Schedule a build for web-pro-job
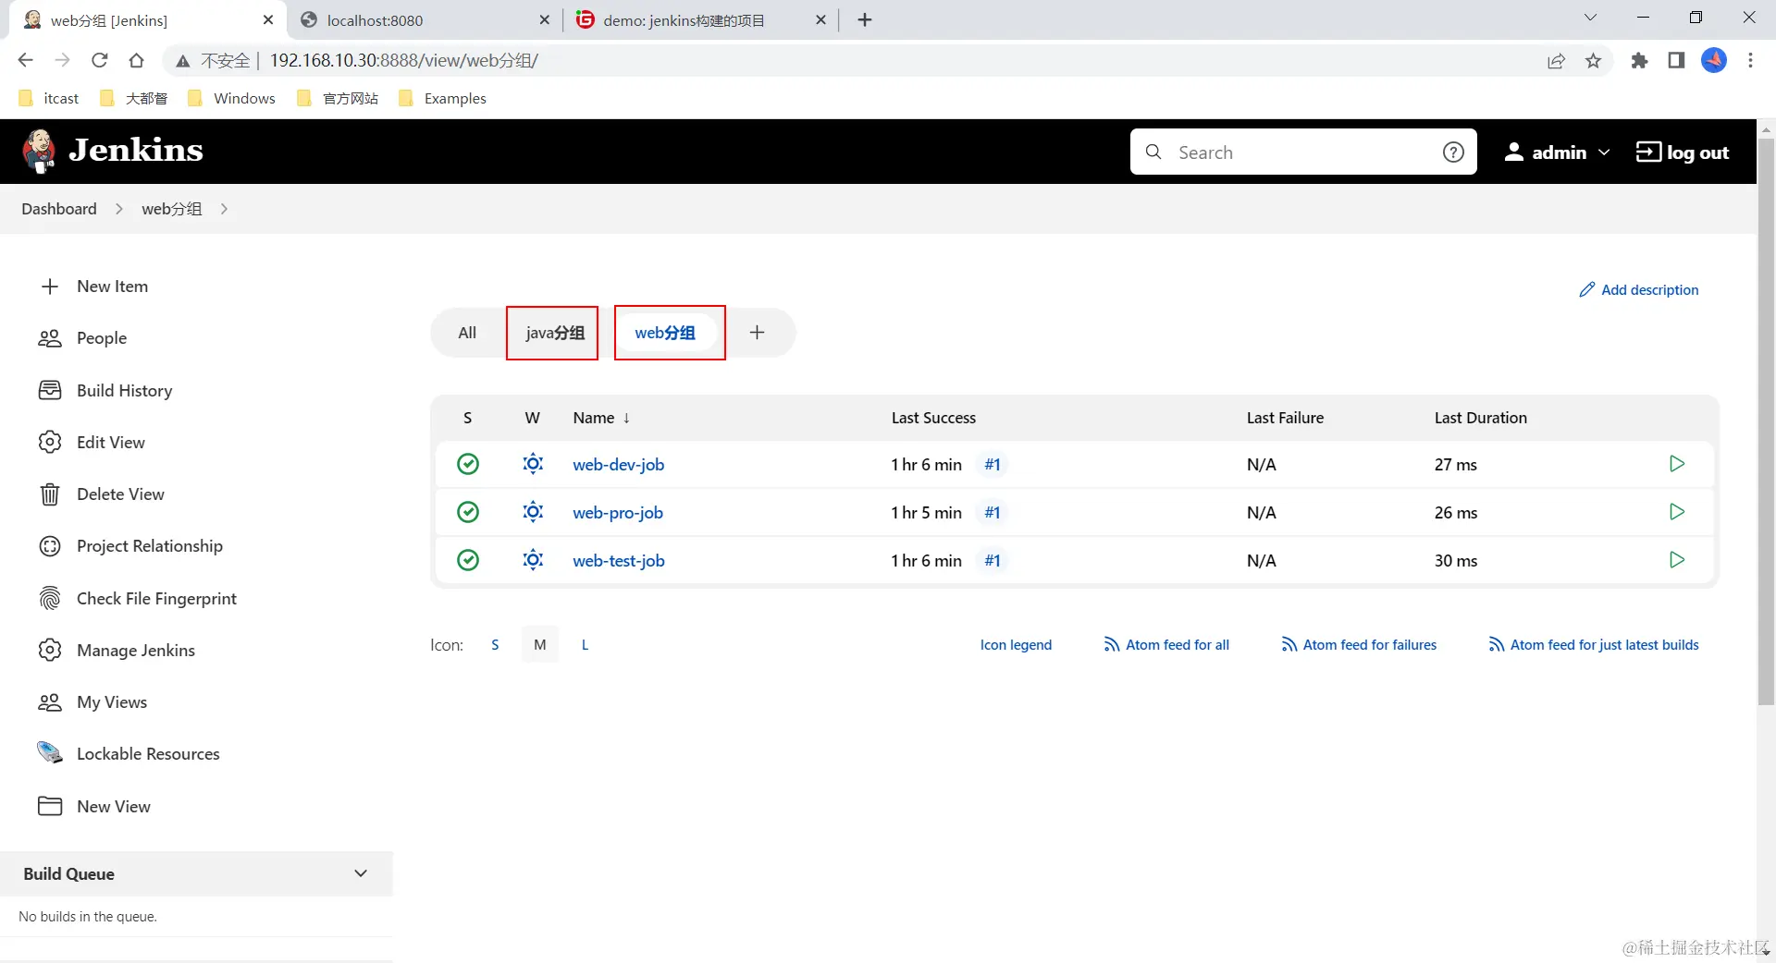Viewport: 1776px width, 963px height. [x=1676, y=512]
